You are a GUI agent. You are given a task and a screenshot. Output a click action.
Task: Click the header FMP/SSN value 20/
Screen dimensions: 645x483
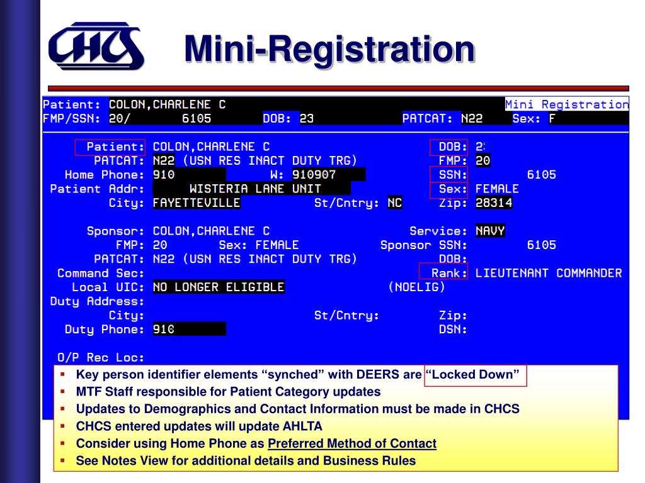[x=120, y=119]
